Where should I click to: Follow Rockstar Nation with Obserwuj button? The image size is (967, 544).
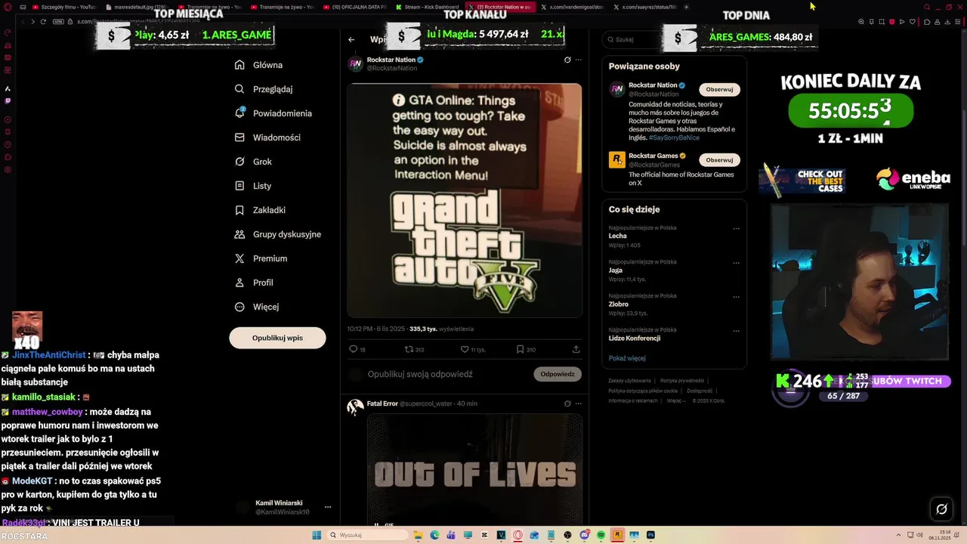pyautogui.click(x=719, y=89)
